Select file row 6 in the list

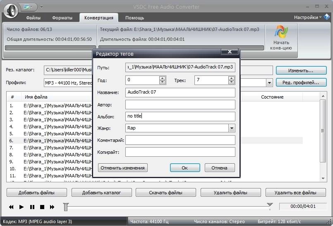click(x=50, y=141)
